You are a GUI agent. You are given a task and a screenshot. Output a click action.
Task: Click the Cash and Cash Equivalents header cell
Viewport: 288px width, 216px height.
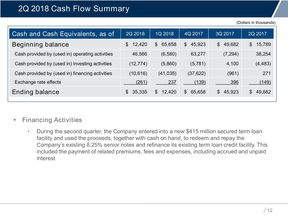coord(63,34)
